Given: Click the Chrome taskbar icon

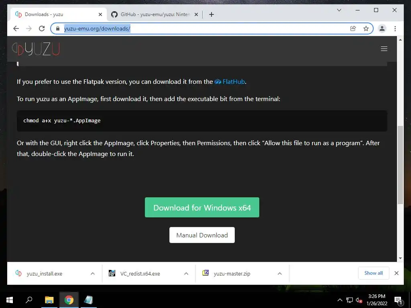Looking at the screenshot, I should [69, 300].
